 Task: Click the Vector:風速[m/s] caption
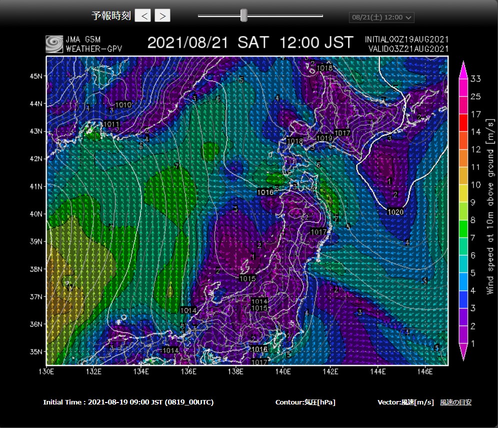(x=405, y=402)
